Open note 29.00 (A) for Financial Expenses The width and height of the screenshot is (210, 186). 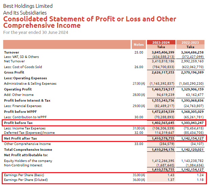pos(139,106)
